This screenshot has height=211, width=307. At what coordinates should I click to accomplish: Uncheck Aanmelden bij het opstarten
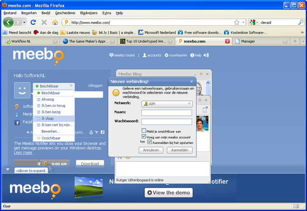click(150, 142)
